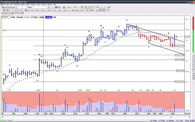Click the Search link
Viewport: 195px width, 122px height.
click(x=30, y=7)
